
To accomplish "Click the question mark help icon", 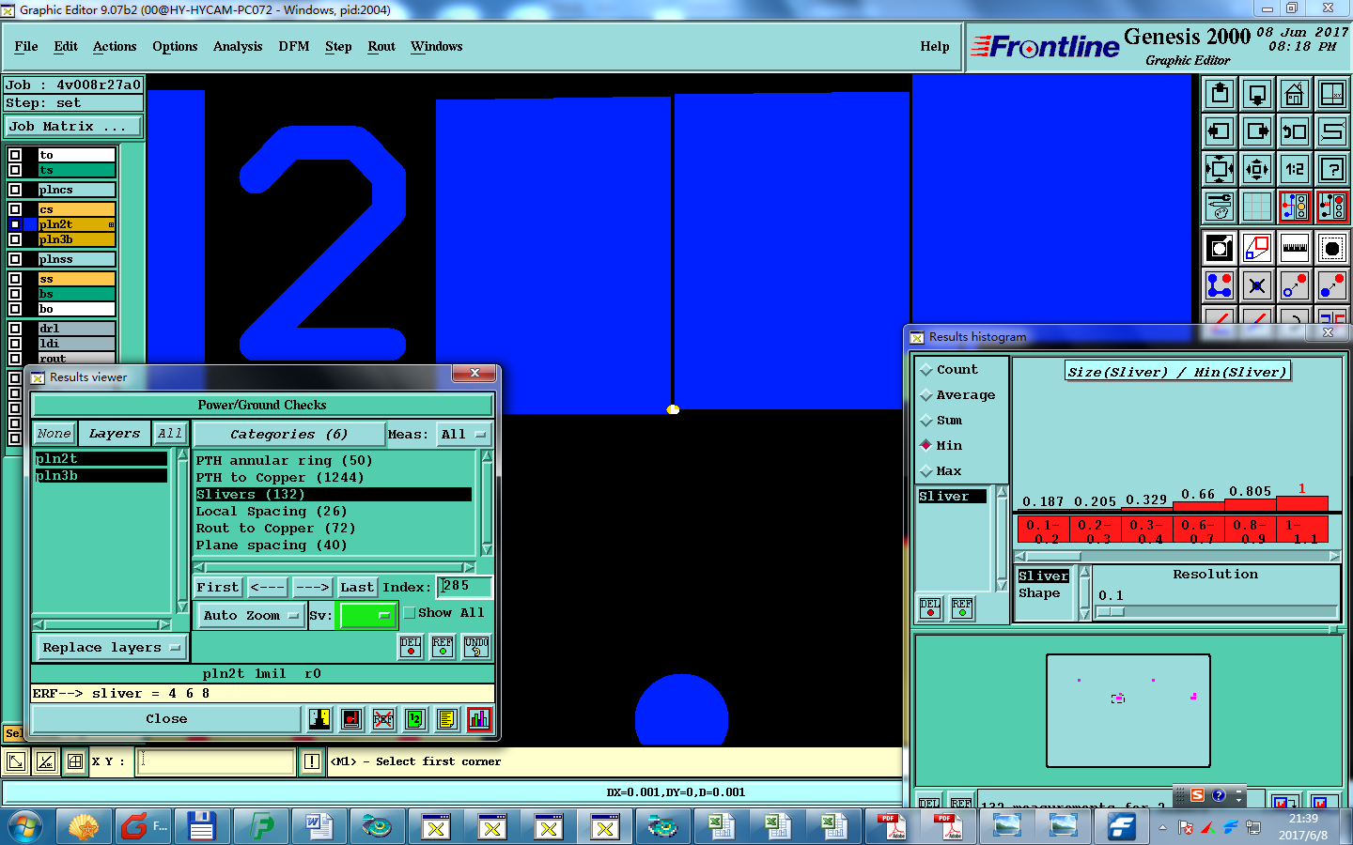I will point(1332,169).
